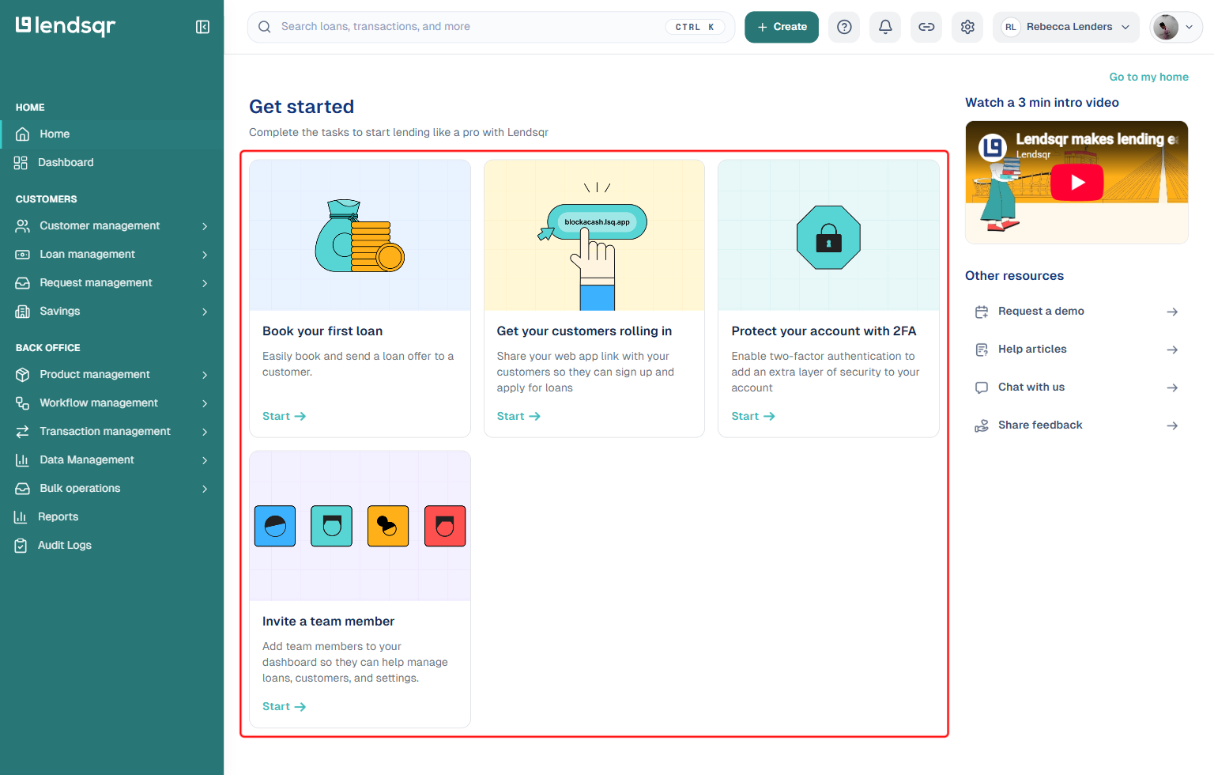The width and height of the screenshot is (1214, 775).
Task: Click the Savings icon in sidebar
Action: click(23, 311)
